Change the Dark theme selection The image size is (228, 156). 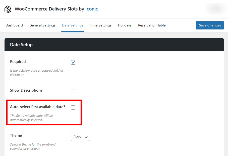point(80,137)
